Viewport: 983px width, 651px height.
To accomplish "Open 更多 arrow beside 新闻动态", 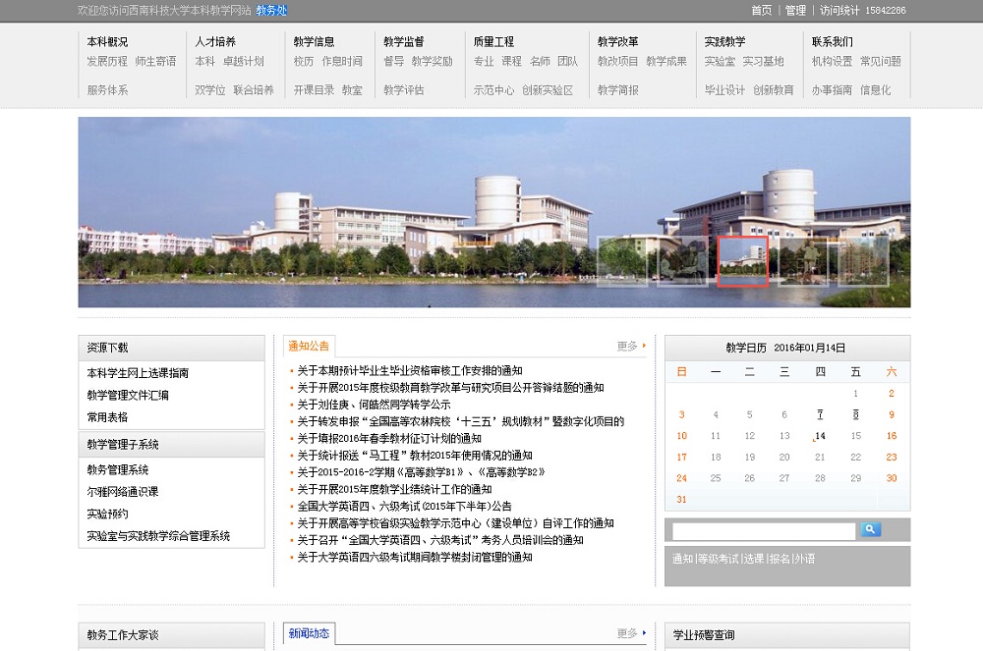I will [631, 633].
